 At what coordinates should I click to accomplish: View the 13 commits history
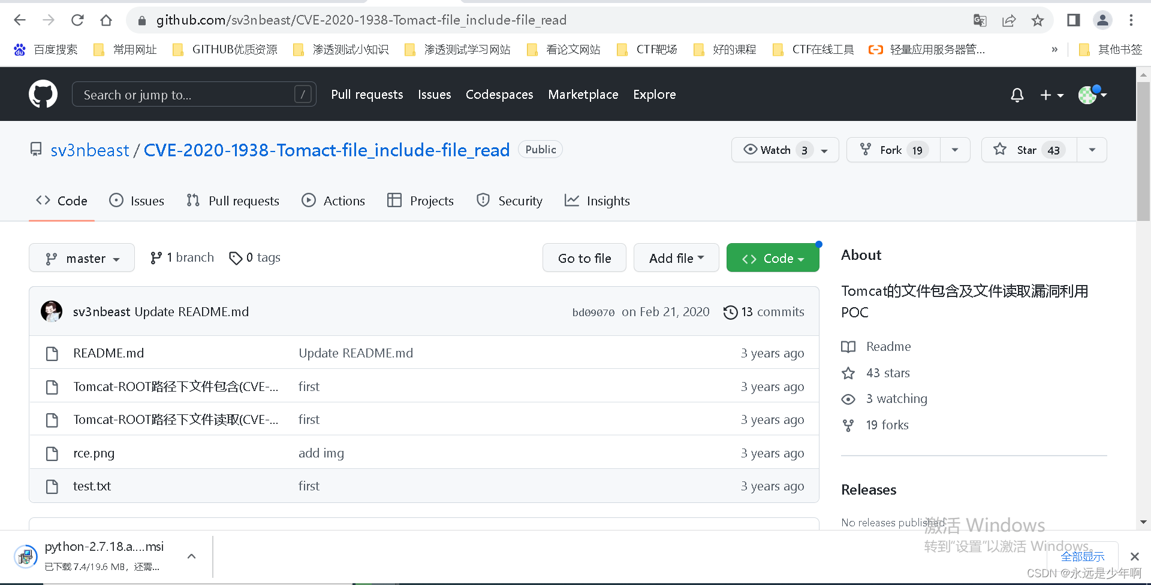click(x=764, y=312)
